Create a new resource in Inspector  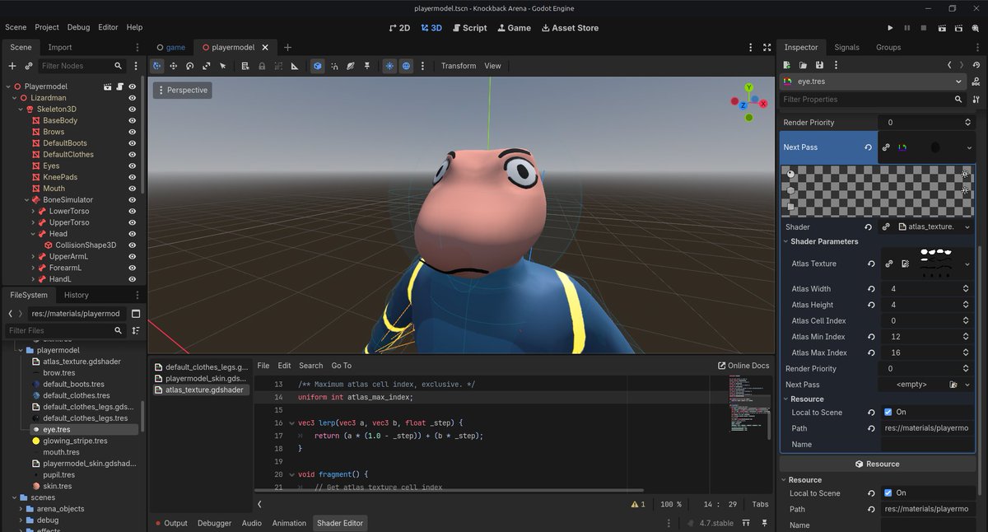[x=787, y=65]
